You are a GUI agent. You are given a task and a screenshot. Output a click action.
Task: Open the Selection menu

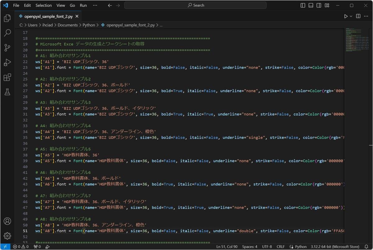[x=44, y=5]
